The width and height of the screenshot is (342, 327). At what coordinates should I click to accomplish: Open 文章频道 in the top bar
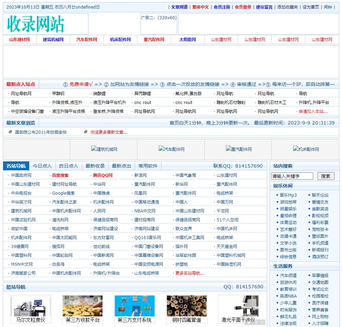pos(179,7)
